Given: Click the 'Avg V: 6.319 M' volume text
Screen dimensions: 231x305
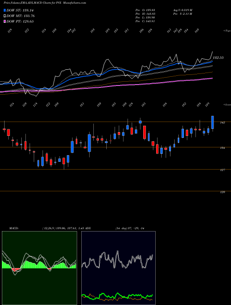Looking at the screenshot, I should pos(182,10).
